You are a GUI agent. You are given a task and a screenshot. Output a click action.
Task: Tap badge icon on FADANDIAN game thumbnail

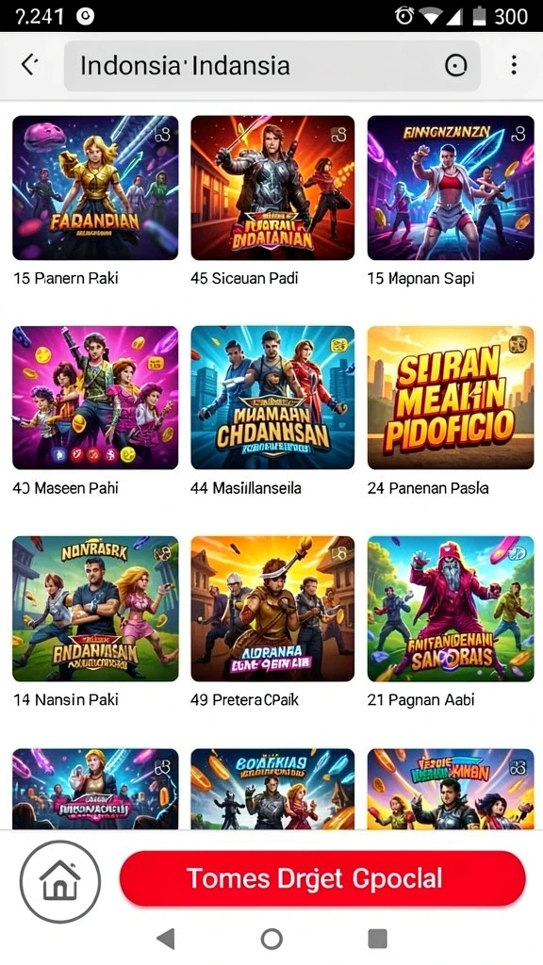point(162,134)
